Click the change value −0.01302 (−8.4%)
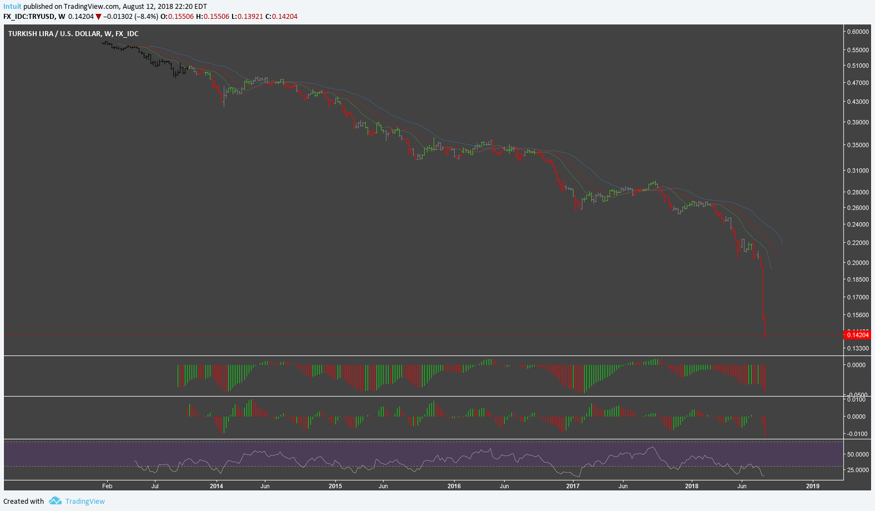Image resolution: width=875 pixels, height=511 pixels. pyautogui.click(x=130, y=17)
